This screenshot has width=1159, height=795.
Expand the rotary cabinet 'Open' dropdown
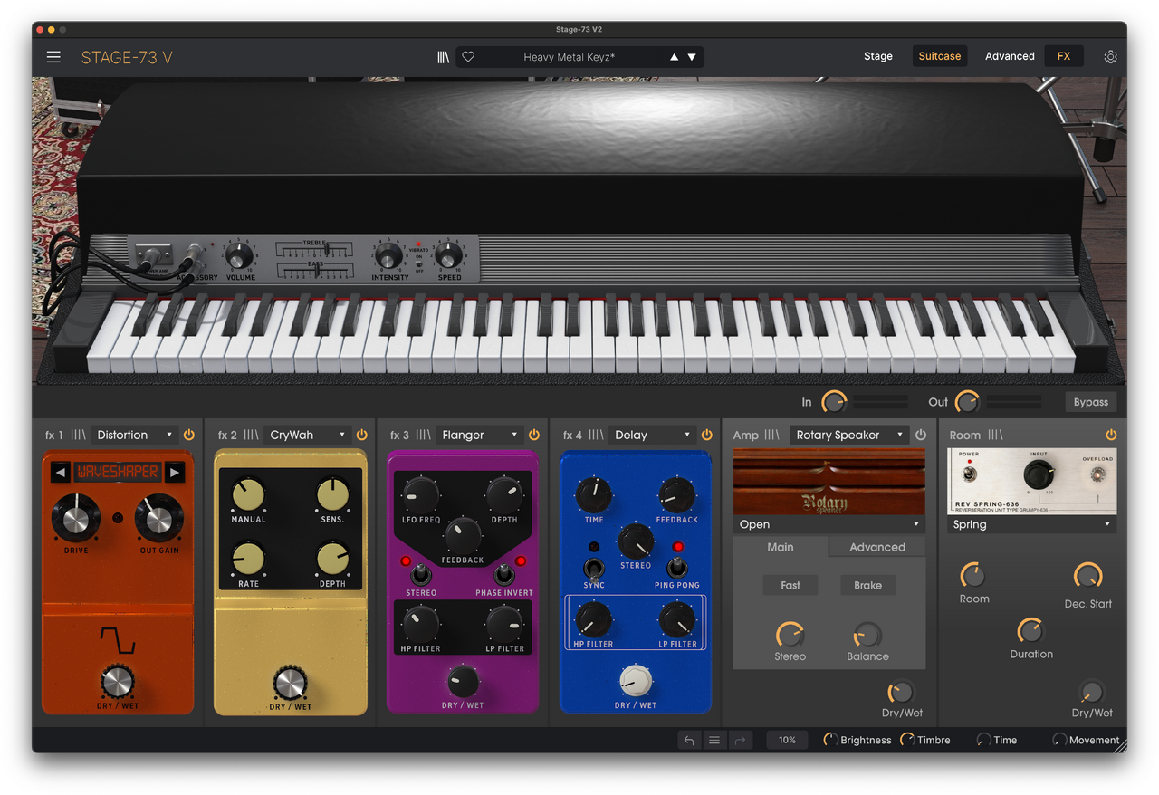(829, 524)
